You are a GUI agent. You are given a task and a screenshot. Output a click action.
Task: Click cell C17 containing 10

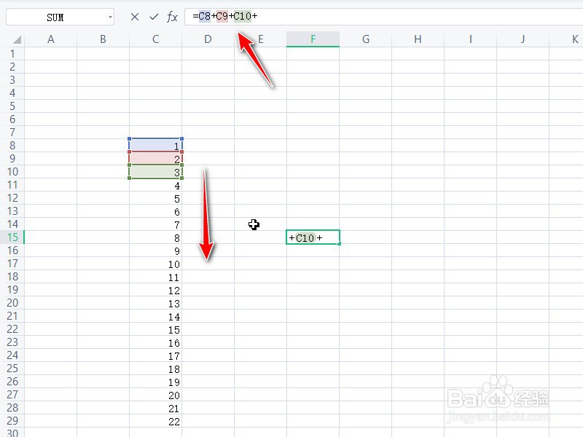point(155,264)
